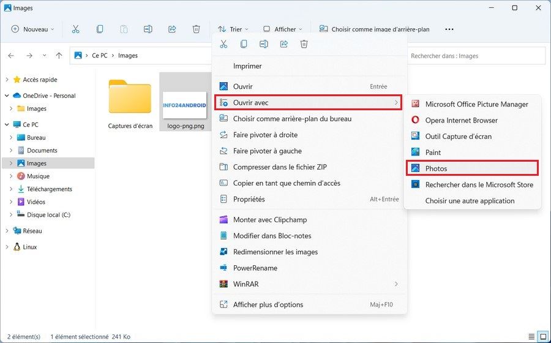
Task: Click Choisir comme image d'arrière-plan in the toolbar
Action: pos(374,29)
